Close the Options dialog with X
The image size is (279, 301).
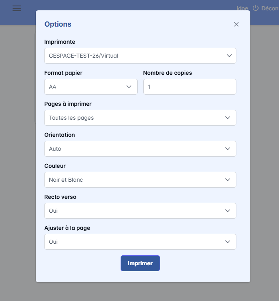pyautogui.click(x=236, y=24)
